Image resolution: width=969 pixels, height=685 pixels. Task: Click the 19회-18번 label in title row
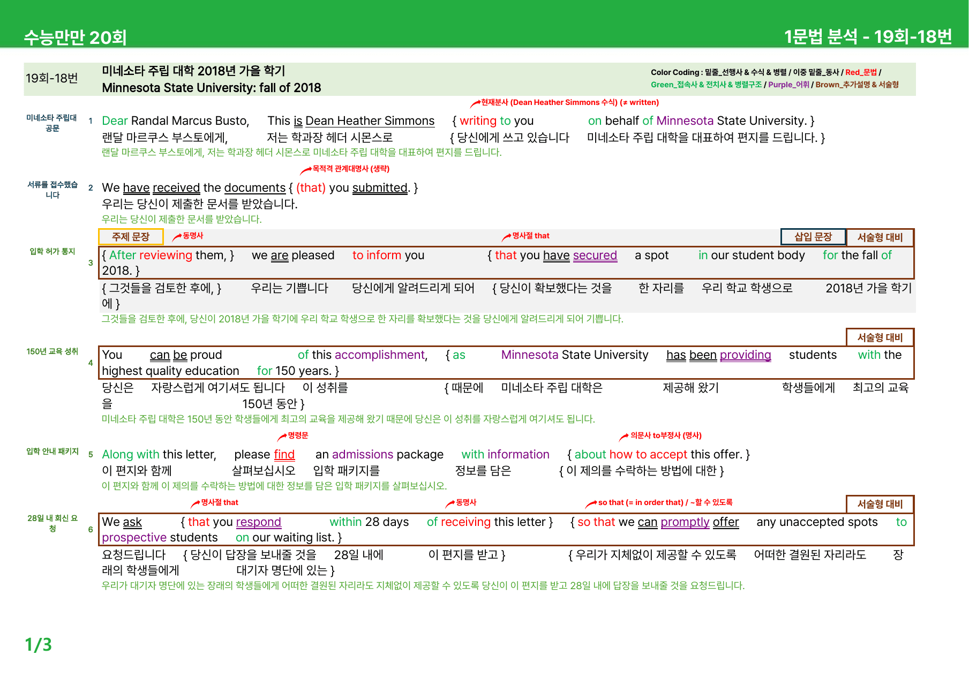(x=52, y=78)
